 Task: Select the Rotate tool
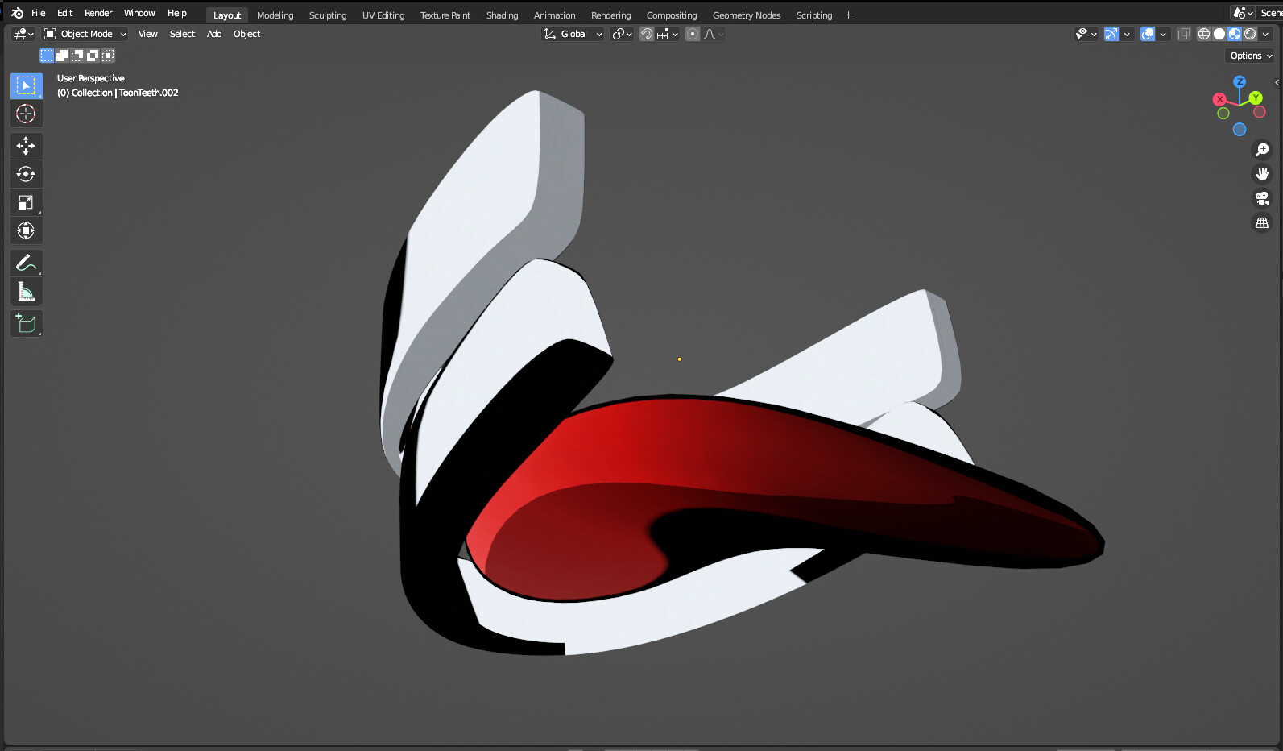[x=26, y=174]
